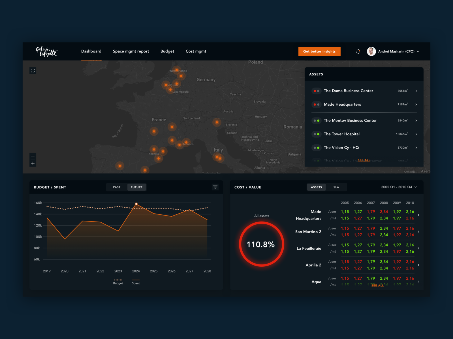Switch Budget/Spent chart to PAST view
Screen dimensions: 453x339
[x=116, y=187]
